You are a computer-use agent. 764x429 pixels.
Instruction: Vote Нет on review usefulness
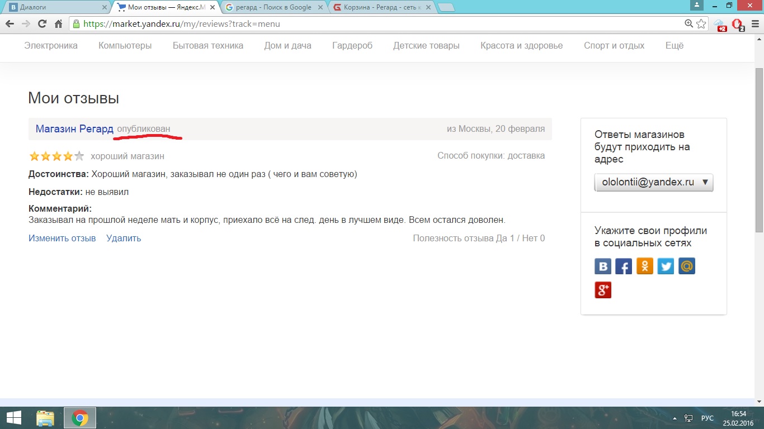(533, 239)
